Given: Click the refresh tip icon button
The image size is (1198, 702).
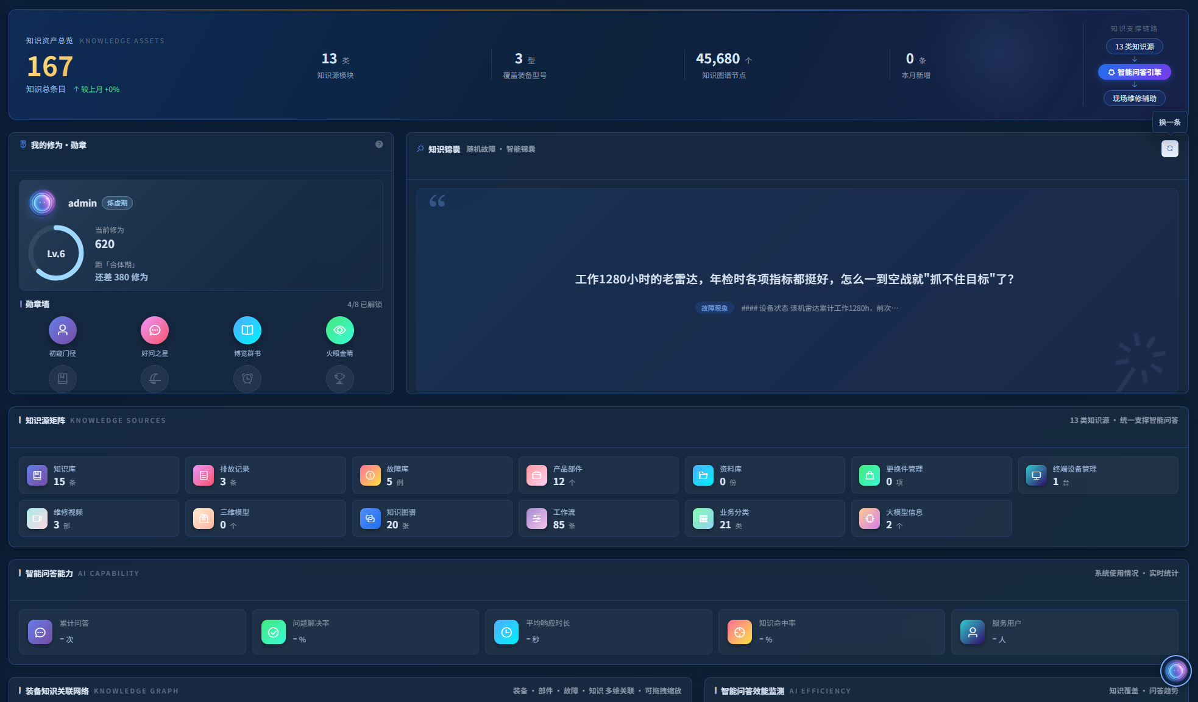Looking at the screenshot, I should pyautogui.click(x=1169, y=149).
